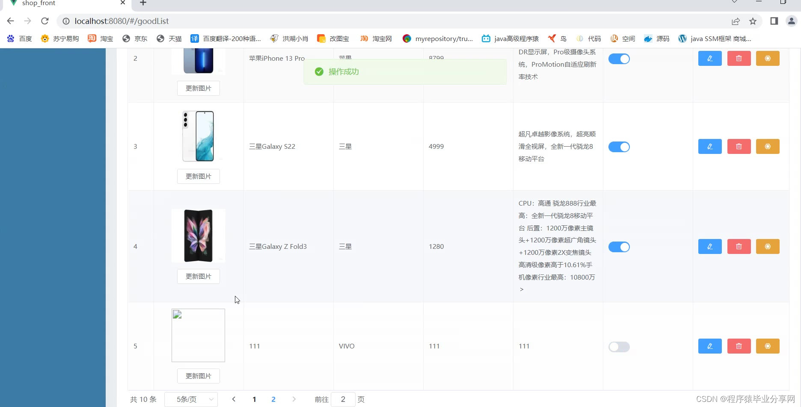801x407 pixels.
Task: Click orange settings button for Z Fold3
Action: point(768,246)
